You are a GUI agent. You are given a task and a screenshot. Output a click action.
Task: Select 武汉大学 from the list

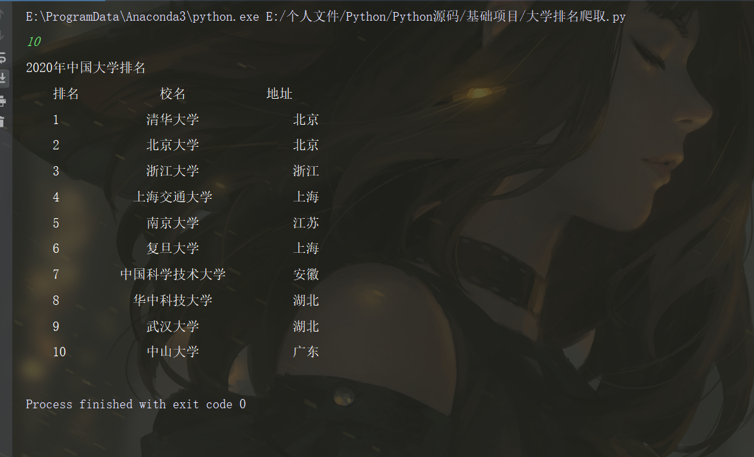coord(173,326)
